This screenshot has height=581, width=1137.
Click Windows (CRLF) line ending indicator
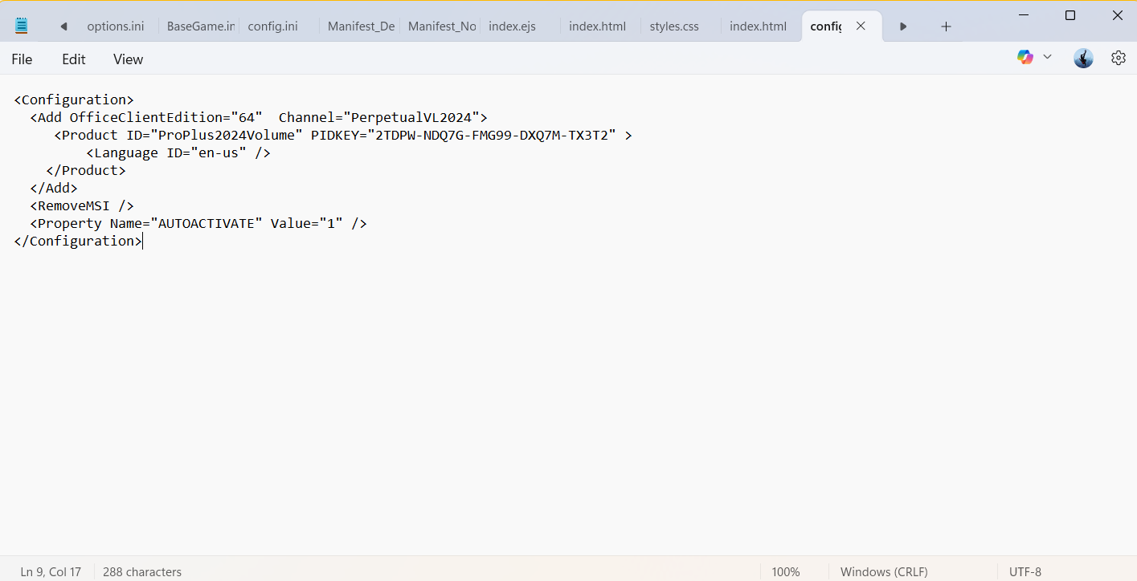coord(884,572)
